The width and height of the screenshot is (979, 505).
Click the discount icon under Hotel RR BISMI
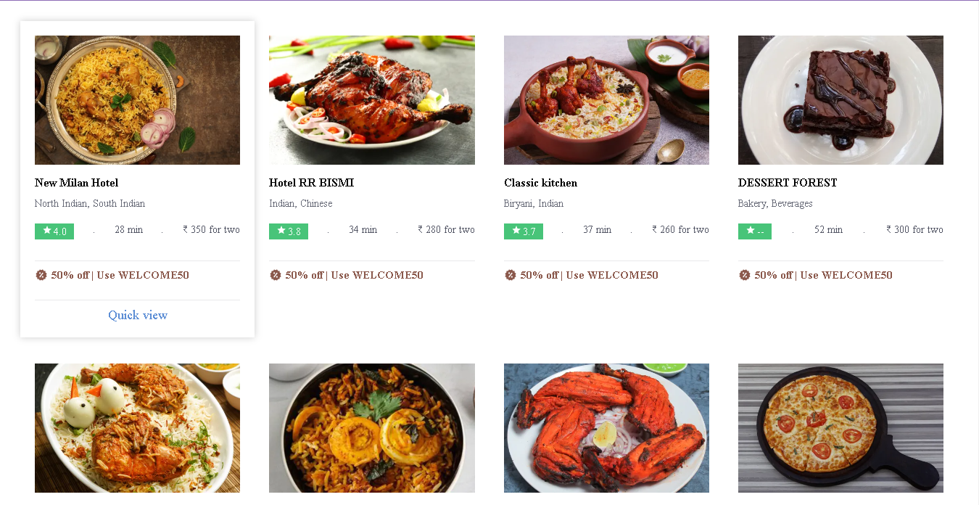point(276,275)
